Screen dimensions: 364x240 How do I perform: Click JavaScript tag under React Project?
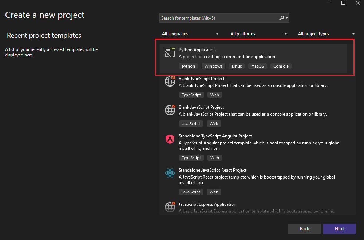coord(191,192)
